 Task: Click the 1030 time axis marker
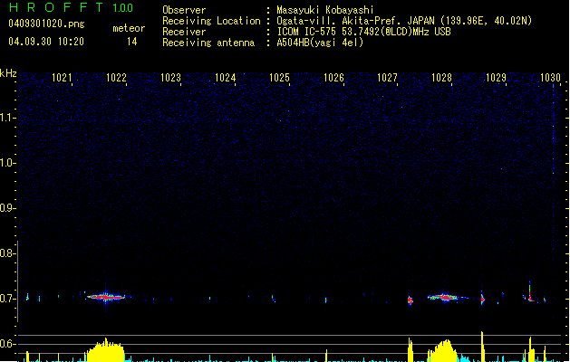550,78
